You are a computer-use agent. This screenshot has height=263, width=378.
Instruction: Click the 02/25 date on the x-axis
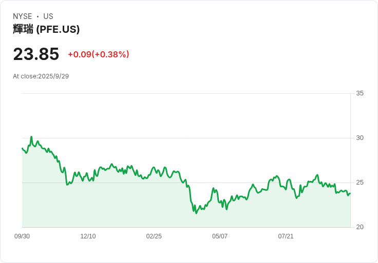154,236
